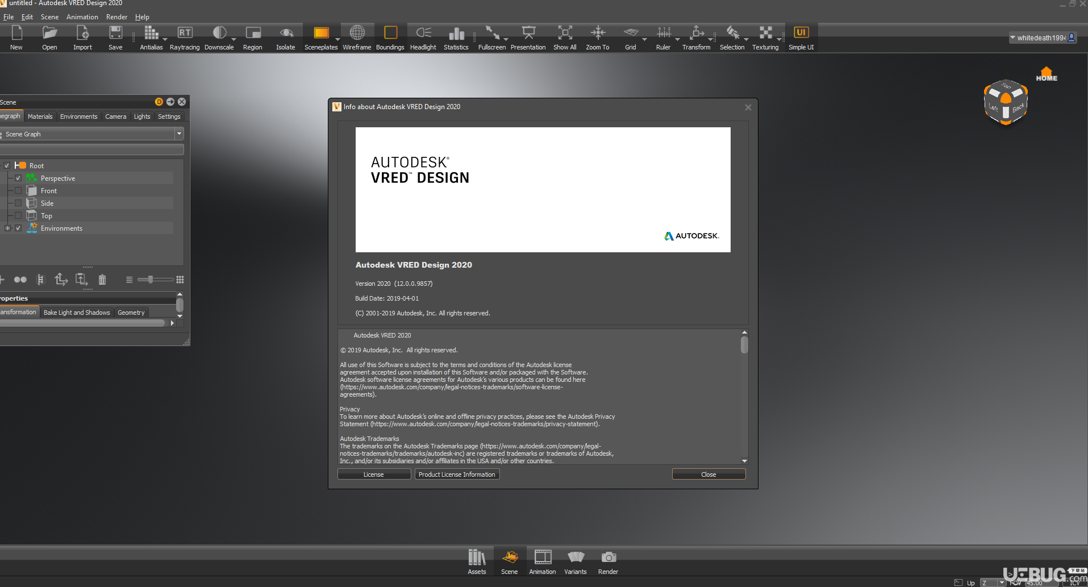Click HOME icon above the view cube
1088x587 pixels.
(x=1047, y=74)
